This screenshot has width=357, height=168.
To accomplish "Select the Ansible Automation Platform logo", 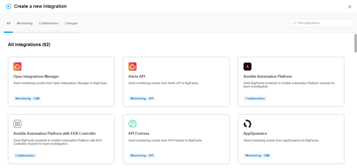I will click(x=247, y=67).
